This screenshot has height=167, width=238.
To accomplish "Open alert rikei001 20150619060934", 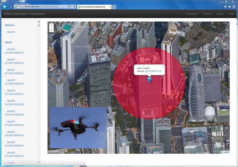I will (14, 123).
